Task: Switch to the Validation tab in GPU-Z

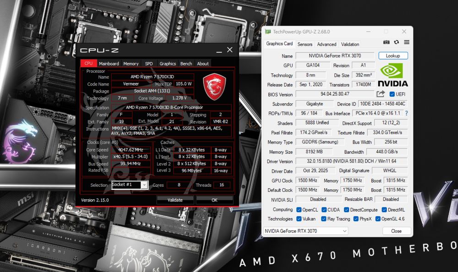Action: click(350, 44)
